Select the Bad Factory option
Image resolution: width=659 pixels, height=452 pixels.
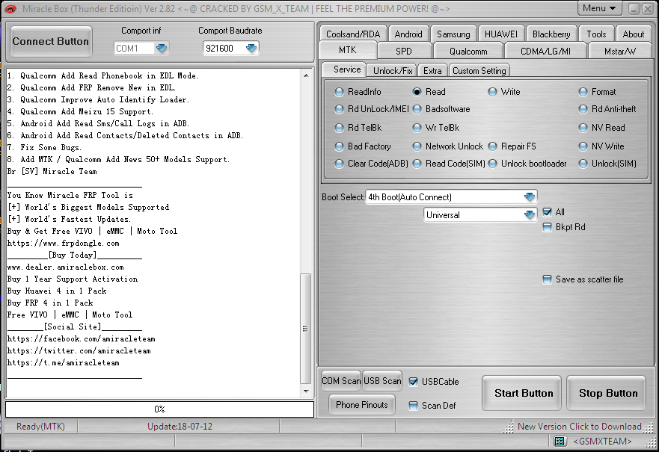339,146
